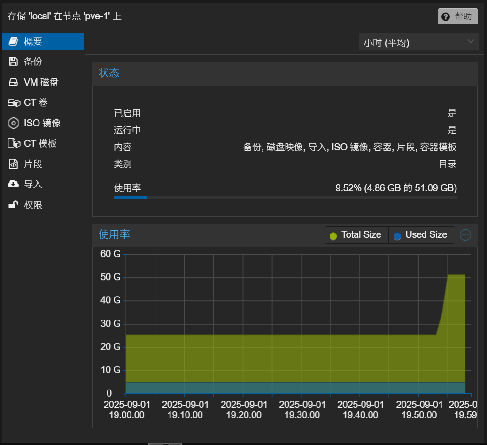Viewport: 487px width, 445px height.
Task: Open the 小时 (平均) dropdown
Action: [x=418, y=42]
